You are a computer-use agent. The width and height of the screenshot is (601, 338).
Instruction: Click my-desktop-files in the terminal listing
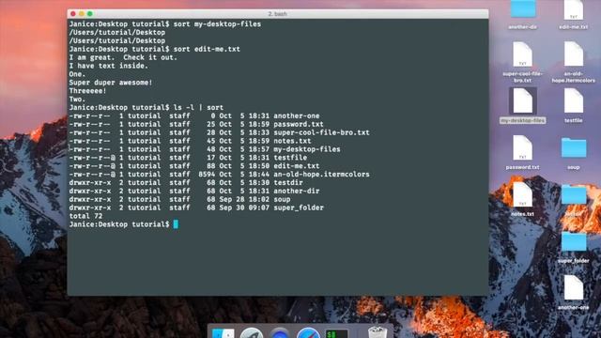coord(307,149)
